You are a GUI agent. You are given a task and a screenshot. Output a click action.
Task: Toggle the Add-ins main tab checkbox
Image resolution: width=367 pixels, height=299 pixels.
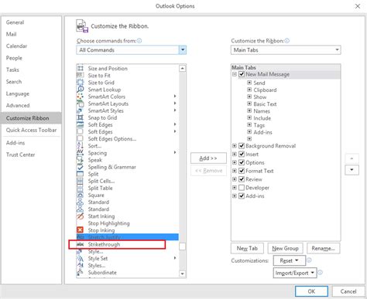[242, 196]
